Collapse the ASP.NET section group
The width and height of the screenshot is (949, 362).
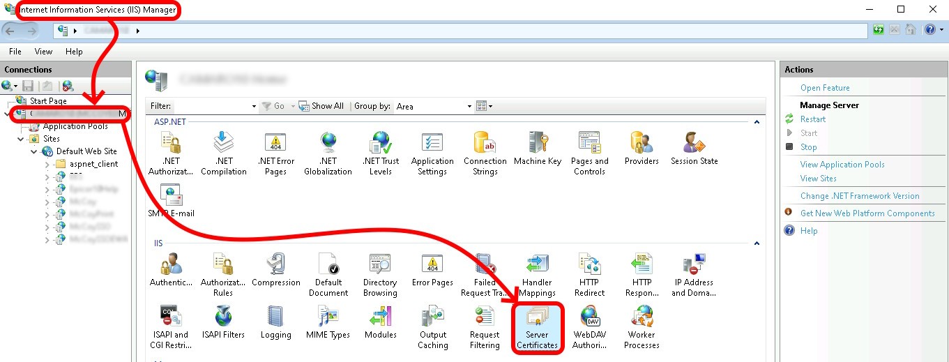(x=756, y=122)
